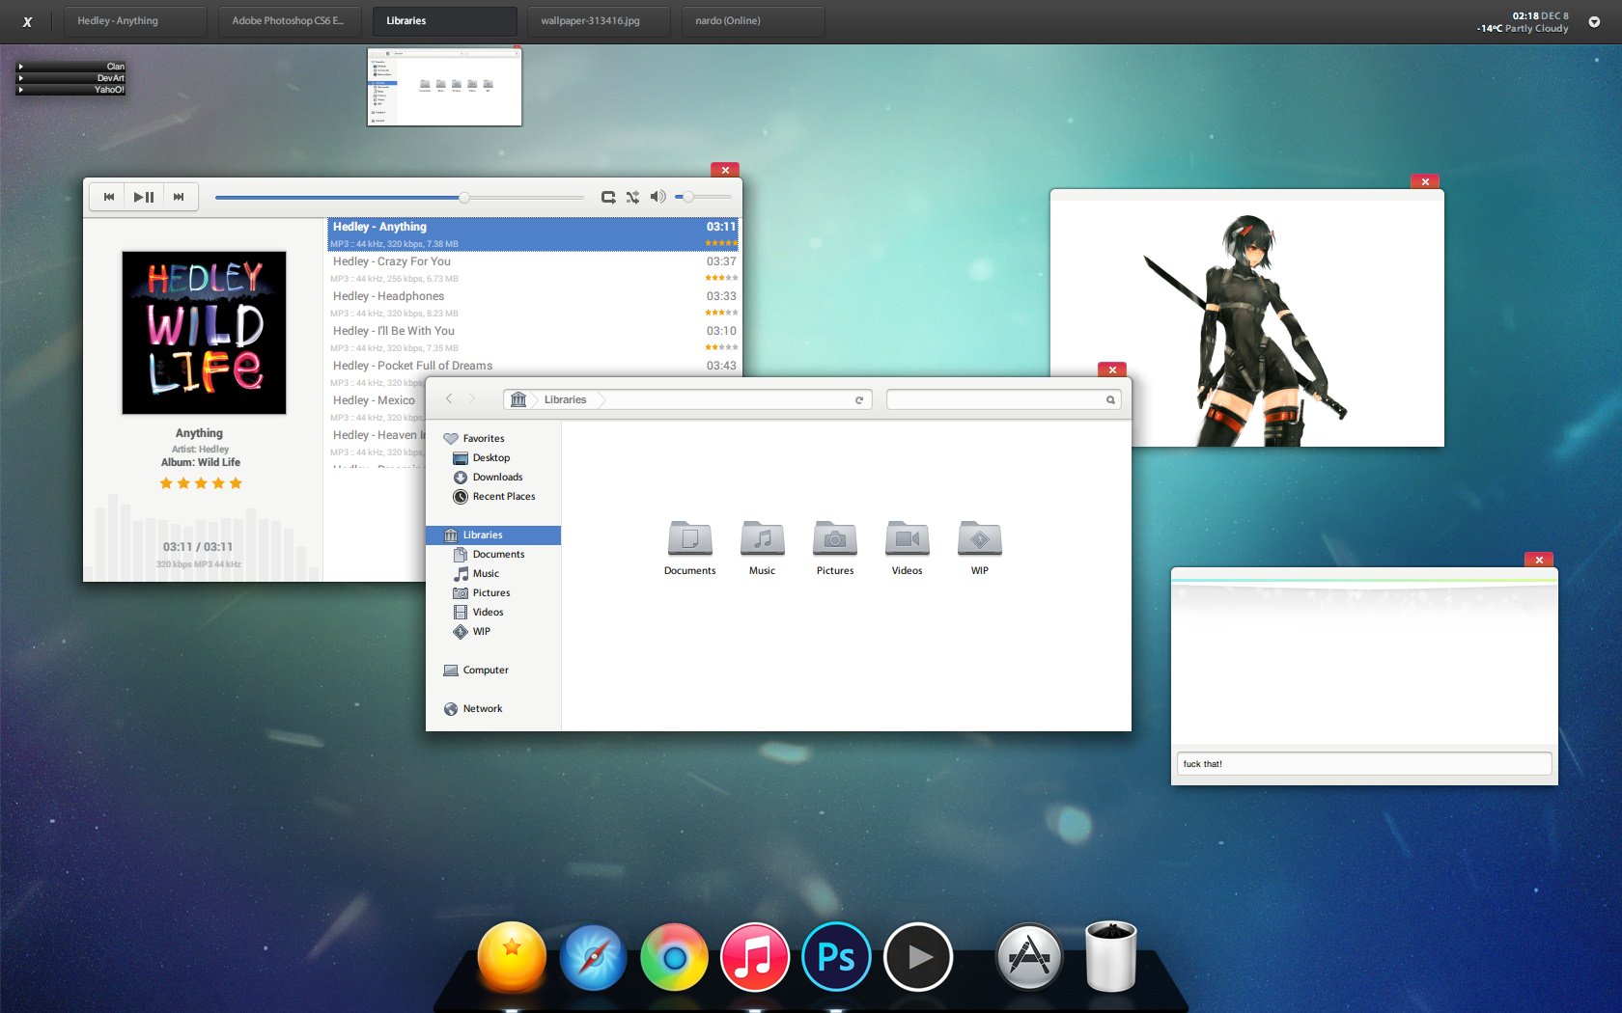
Task: Switch to Libraries taskbar item
Action: point(444,21)
